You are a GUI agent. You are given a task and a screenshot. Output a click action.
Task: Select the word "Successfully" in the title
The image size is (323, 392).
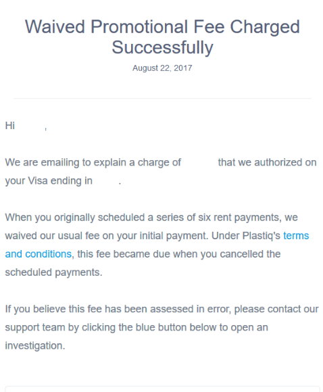click(x=162, y=47)
